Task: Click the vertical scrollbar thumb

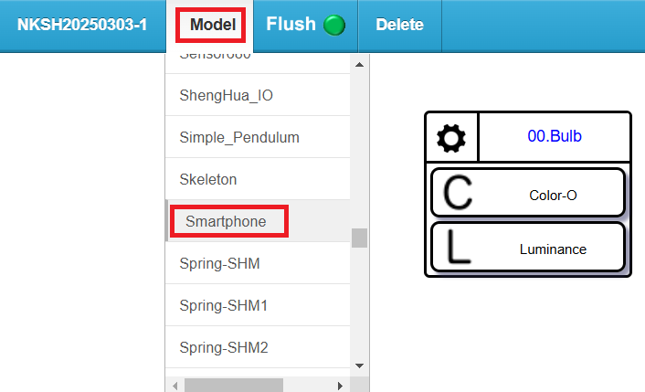Action: [x=359, y=238]
